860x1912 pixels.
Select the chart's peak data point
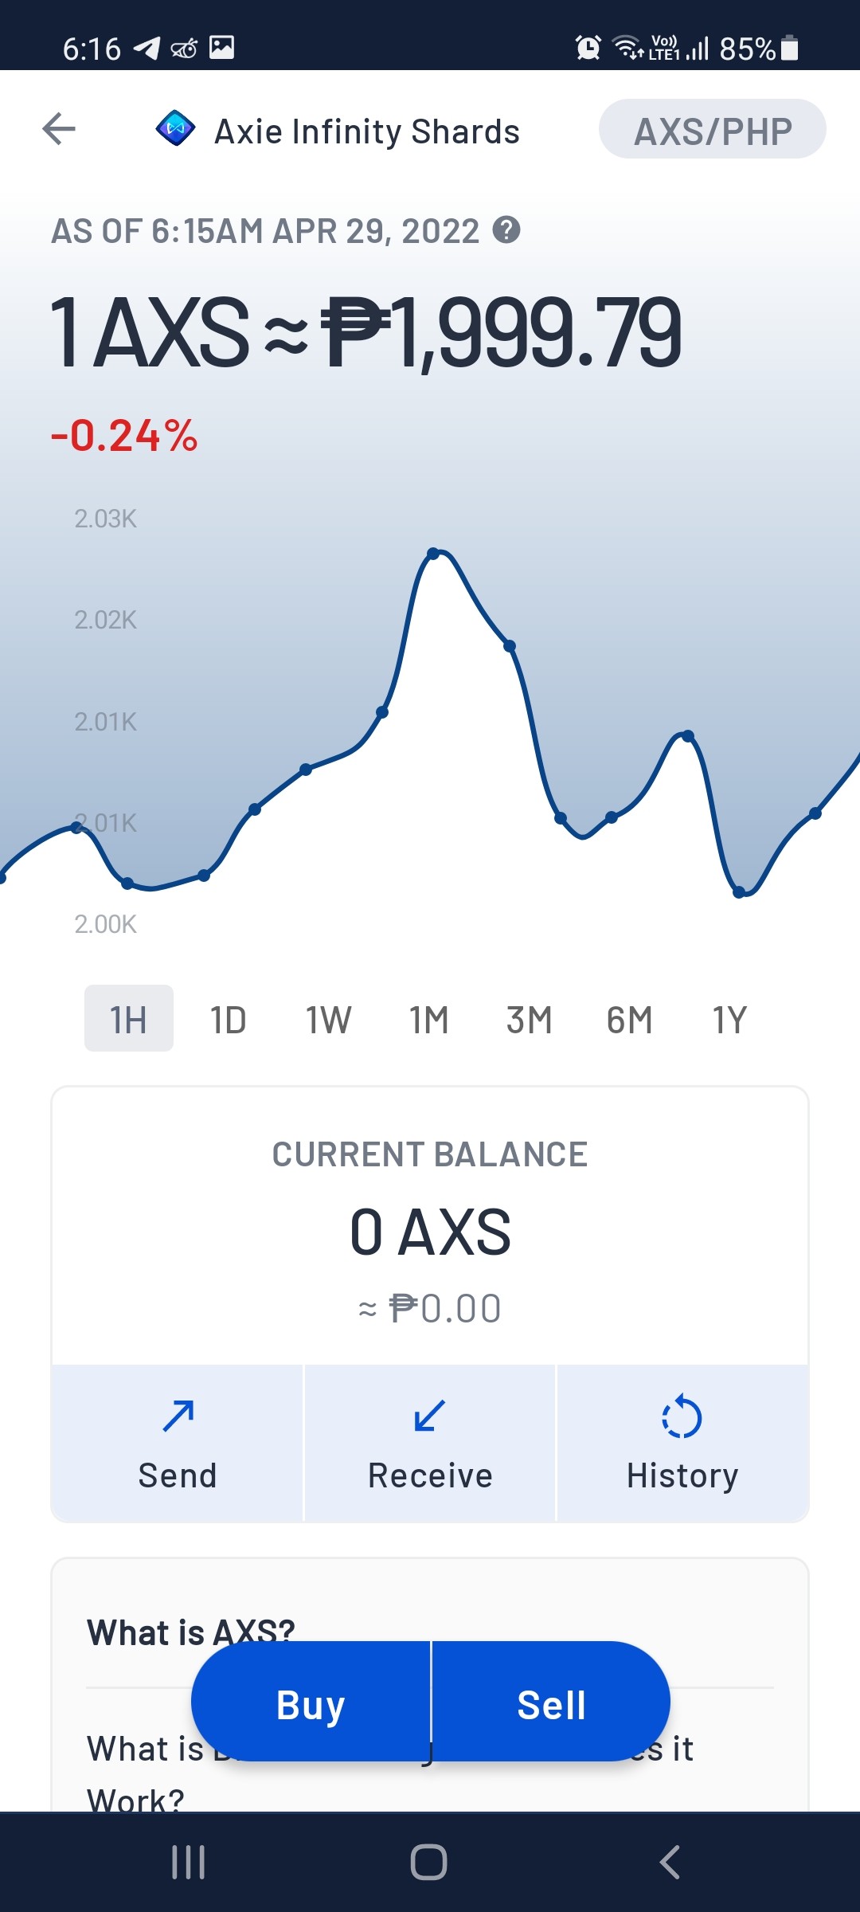433,553
